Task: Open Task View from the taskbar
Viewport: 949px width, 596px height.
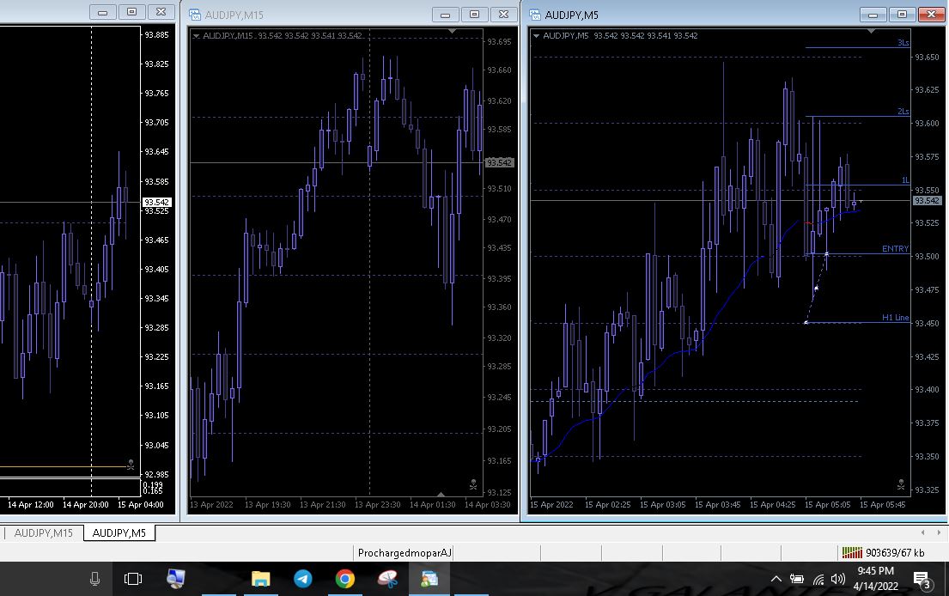Action: pyautogui.click(x=132, y=579)
